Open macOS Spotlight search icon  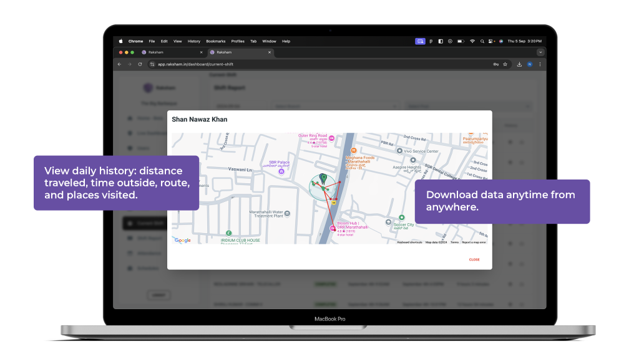[x=481, y=41]
